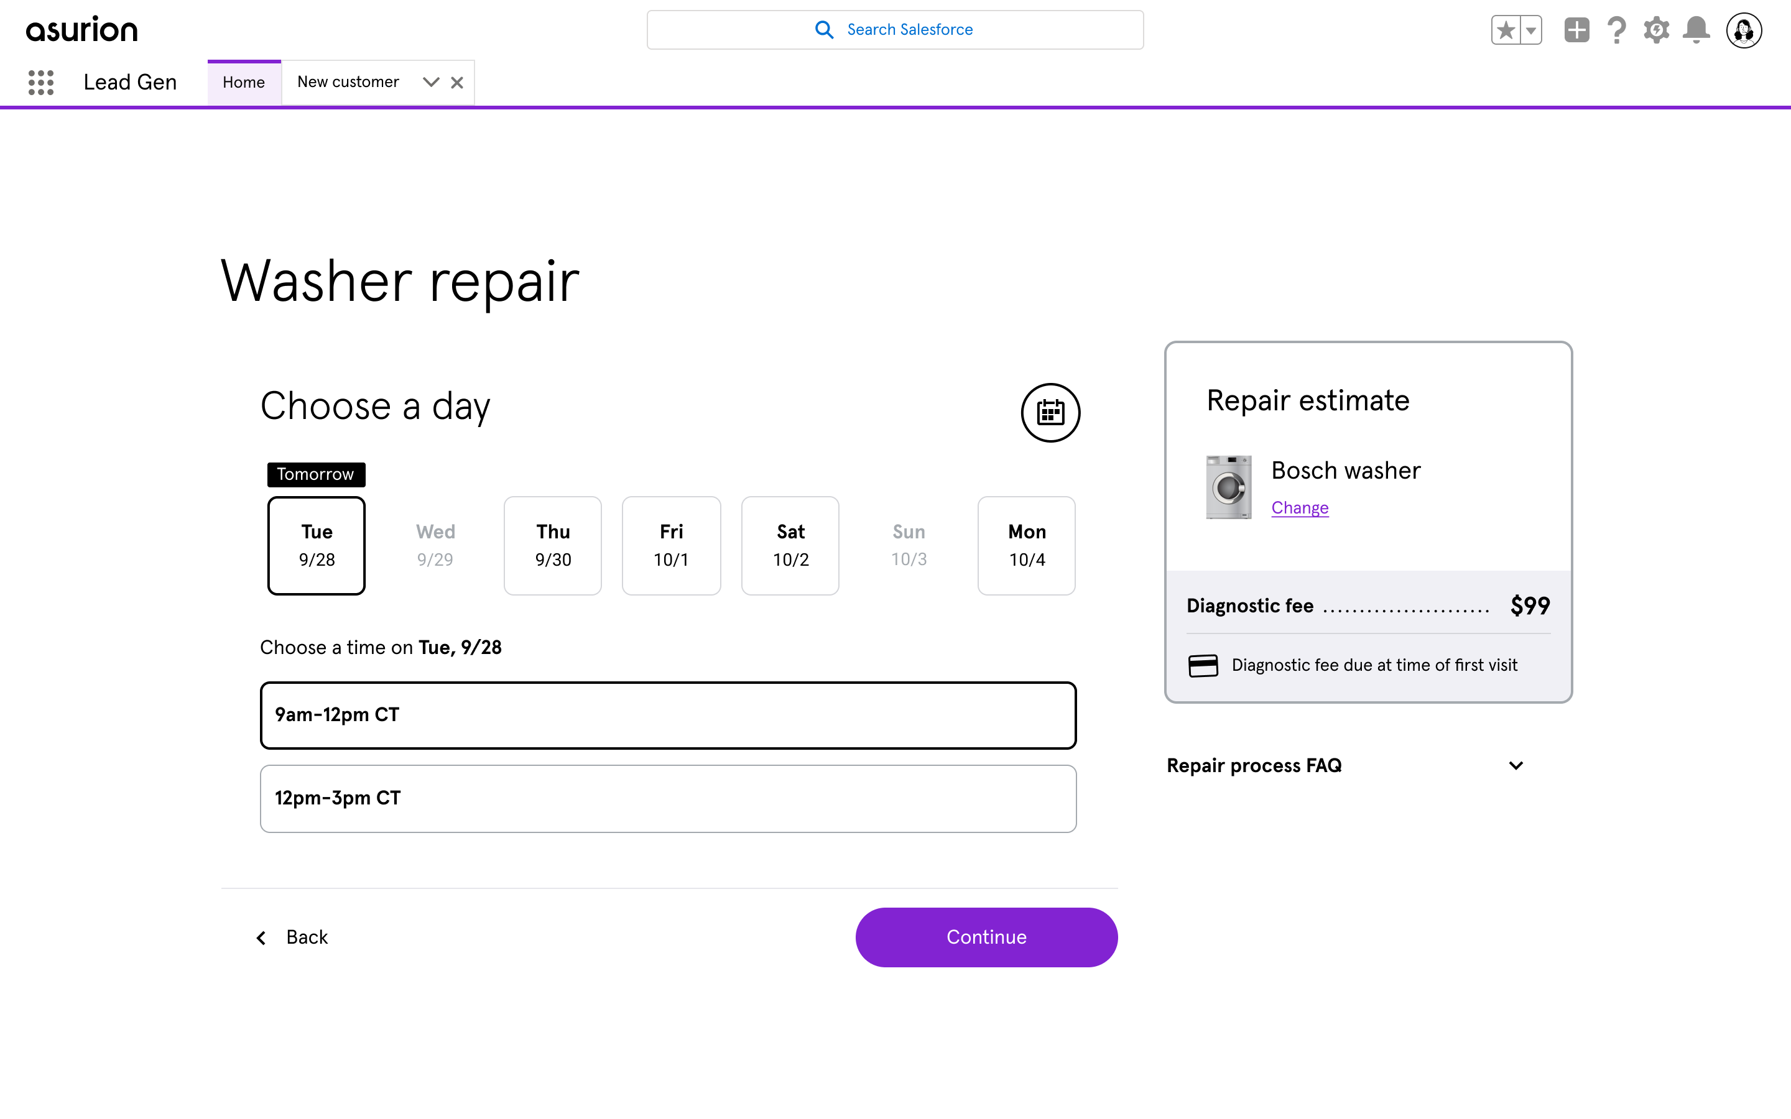Select the 12pm-3pm CT time slot

point(667,799)
